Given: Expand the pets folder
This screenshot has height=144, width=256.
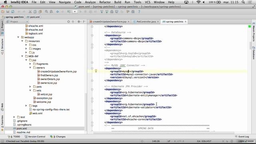Looking at the screenshot, I should (x=30, y=86).
